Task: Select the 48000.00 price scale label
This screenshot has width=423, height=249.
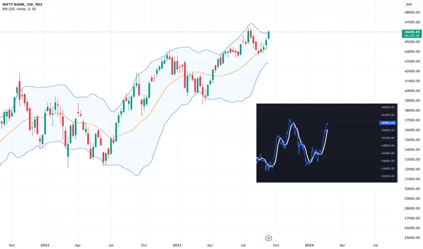Action: tap(412, 12)
